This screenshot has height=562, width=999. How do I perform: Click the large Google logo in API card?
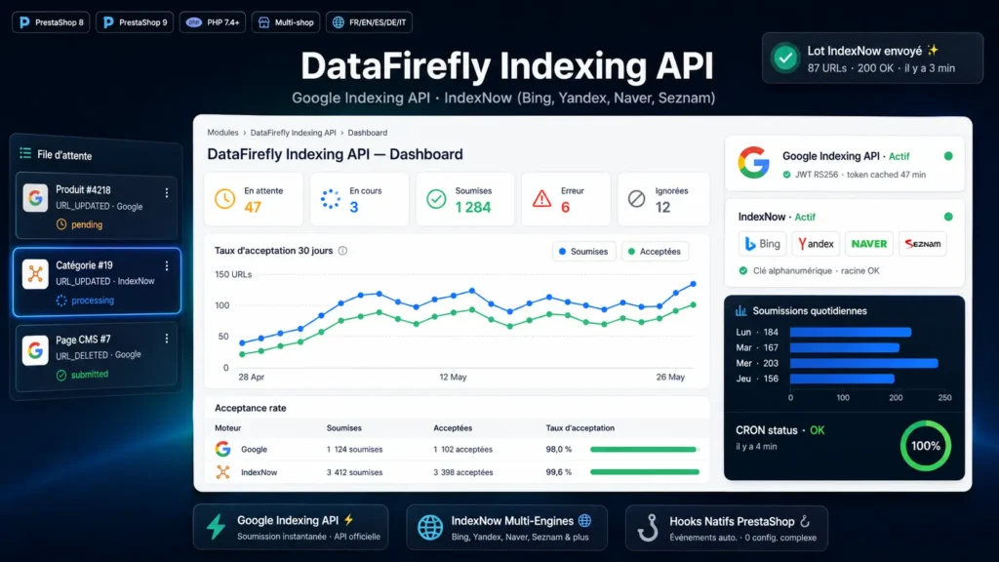754,163
